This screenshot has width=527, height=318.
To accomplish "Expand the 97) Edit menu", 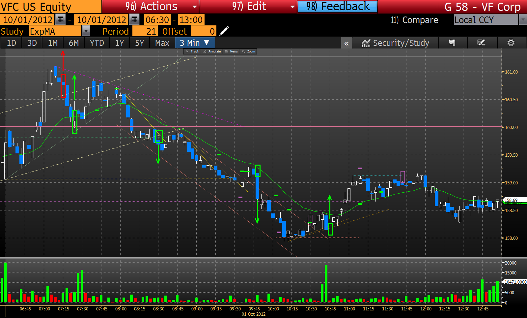I will coord(249,7).
